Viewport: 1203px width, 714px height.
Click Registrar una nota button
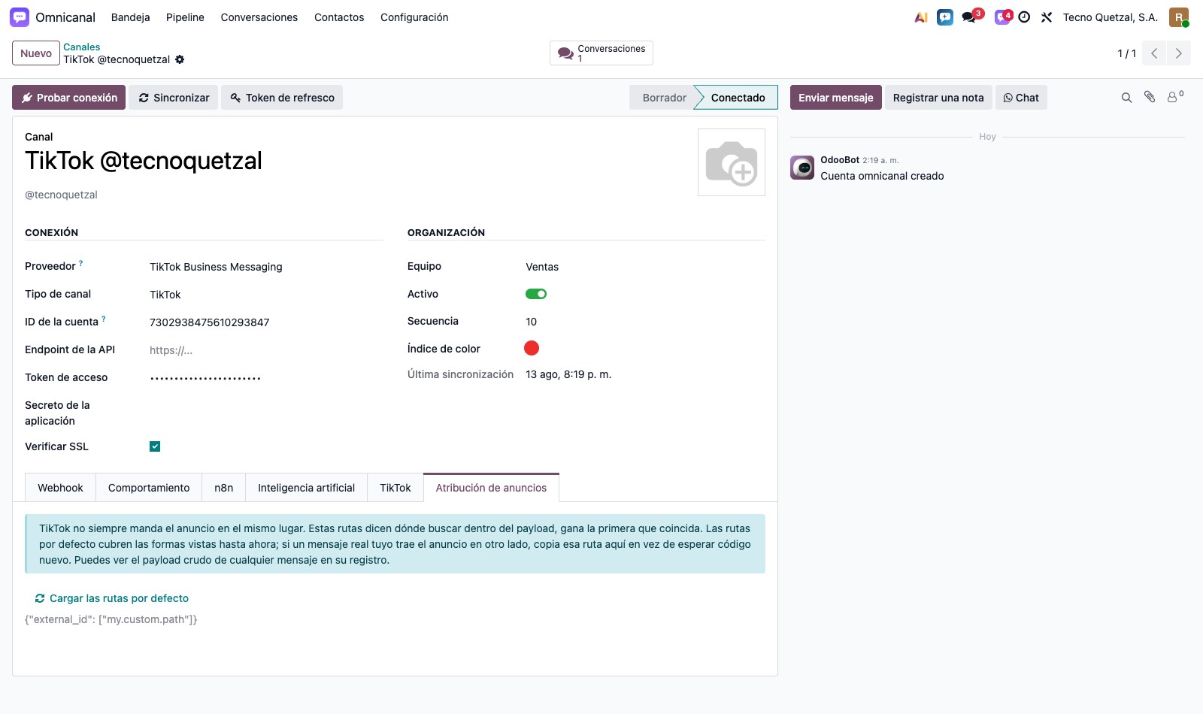tap(938, 98)
